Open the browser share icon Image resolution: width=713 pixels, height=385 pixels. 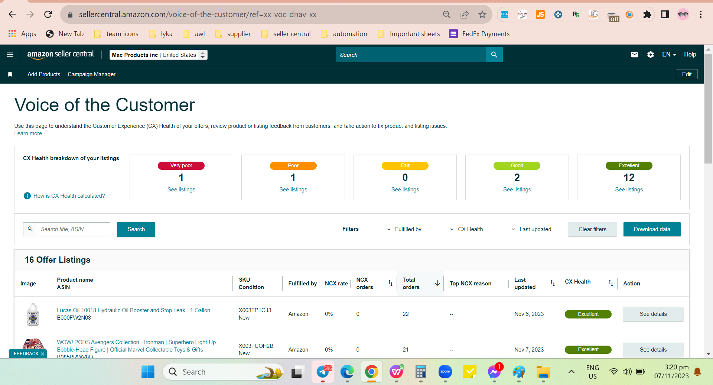(465, 14)
